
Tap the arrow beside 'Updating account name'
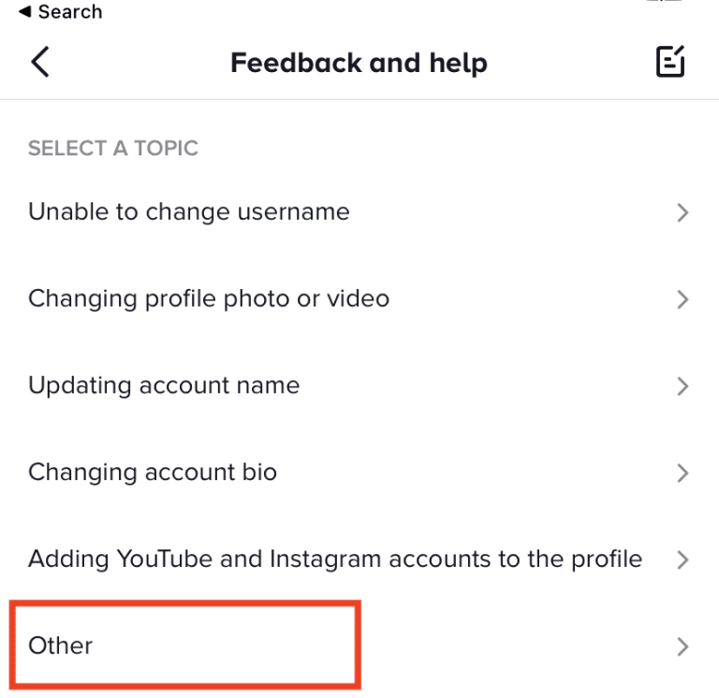[x=682, y=385]
